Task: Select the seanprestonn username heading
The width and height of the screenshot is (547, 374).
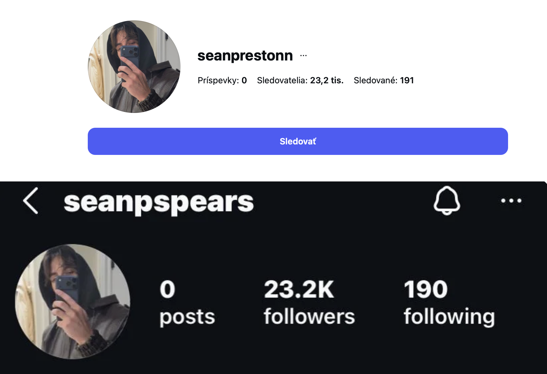Action: tap(245, 56)
